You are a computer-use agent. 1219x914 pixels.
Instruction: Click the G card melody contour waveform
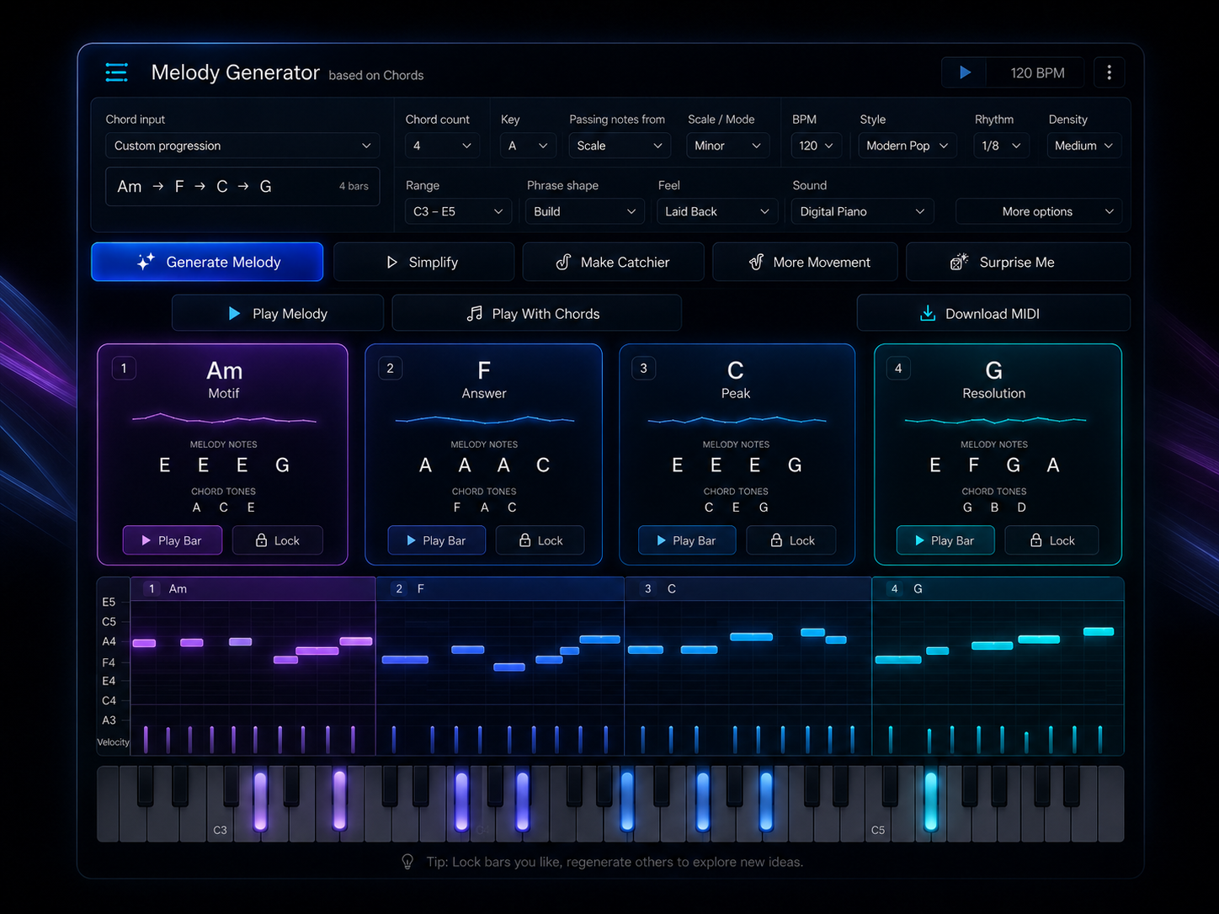(995, 419)
